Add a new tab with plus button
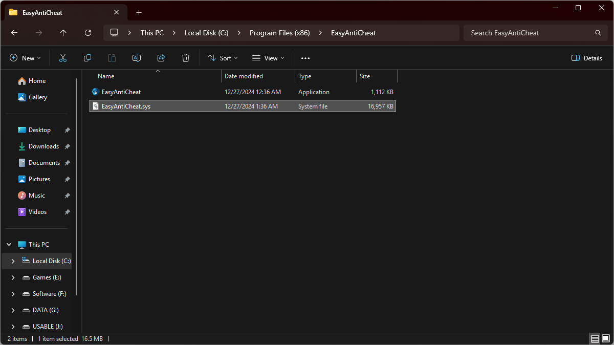The image size is (614, 345). pyautogui.click(x=139, y=12)
